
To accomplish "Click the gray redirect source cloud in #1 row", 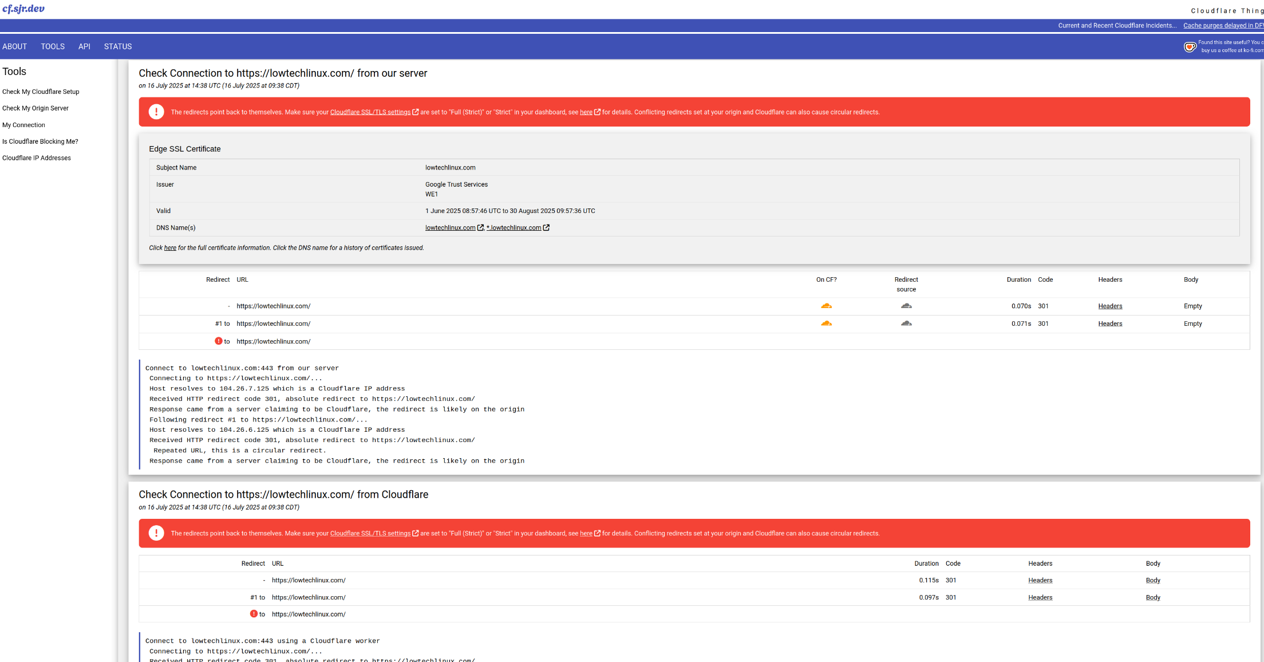I will (x=906, y=324).
